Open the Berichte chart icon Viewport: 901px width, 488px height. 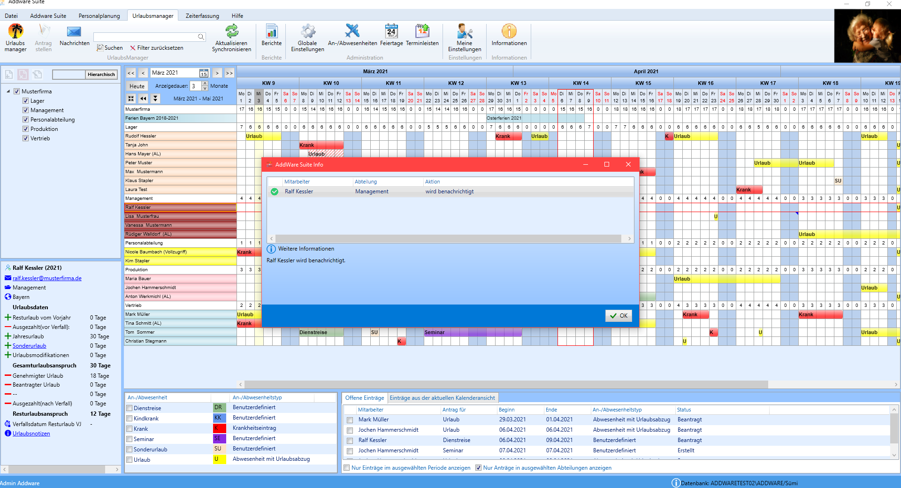(x=272, y=31)
